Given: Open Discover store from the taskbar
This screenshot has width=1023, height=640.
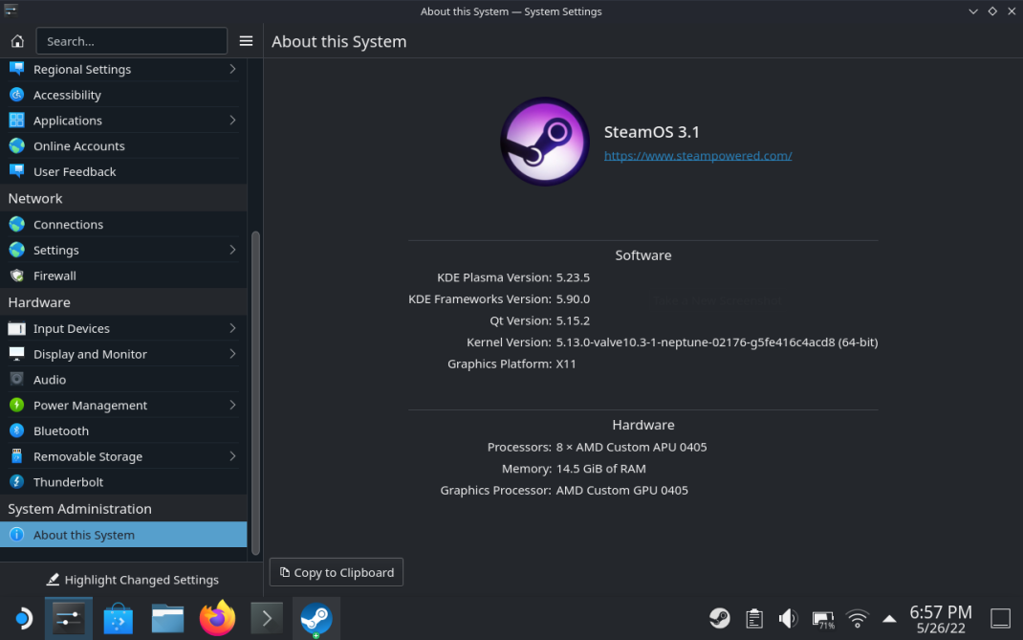Looking at the screenshot, I should pos(119,618).
